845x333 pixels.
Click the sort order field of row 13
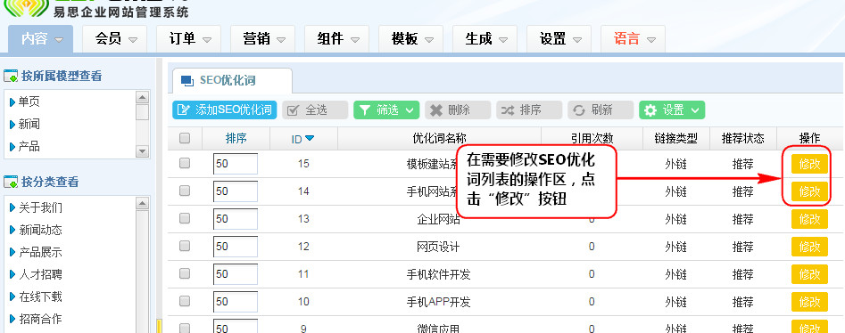coord(236,219)
